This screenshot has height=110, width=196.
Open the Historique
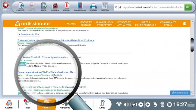click(55, 7)
